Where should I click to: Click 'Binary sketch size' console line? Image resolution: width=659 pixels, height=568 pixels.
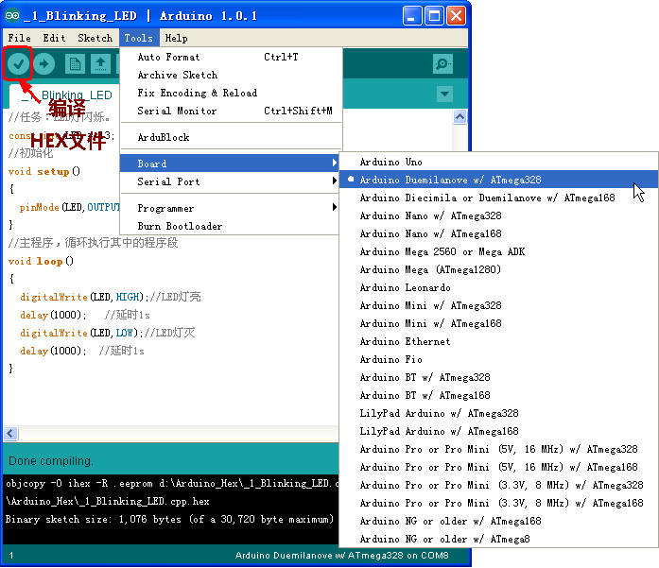click(x=169, y=519)
